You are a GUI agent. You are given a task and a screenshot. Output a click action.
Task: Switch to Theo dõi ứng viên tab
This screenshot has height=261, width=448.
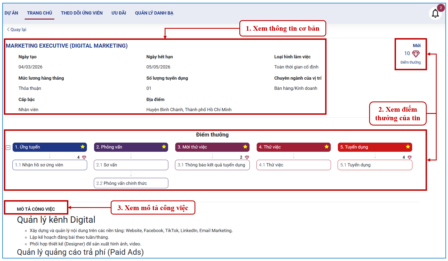(x=82, y=13)
